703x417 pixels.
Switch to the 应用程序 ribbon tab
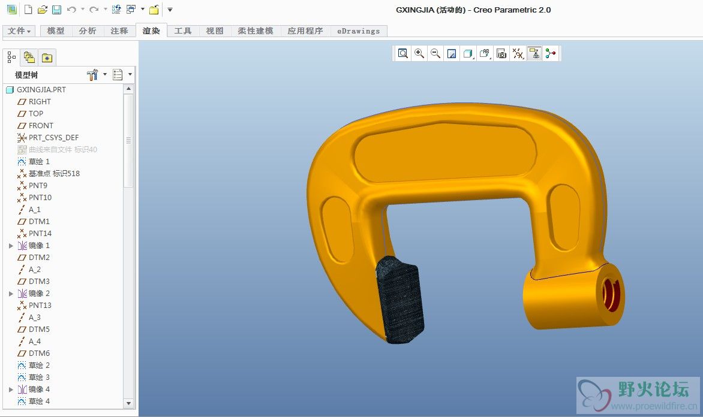click(x=305, y=31)
